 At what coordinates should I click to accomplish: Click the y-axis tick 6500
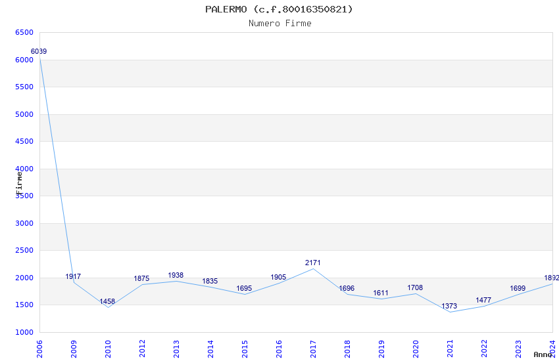coord(24,32)
